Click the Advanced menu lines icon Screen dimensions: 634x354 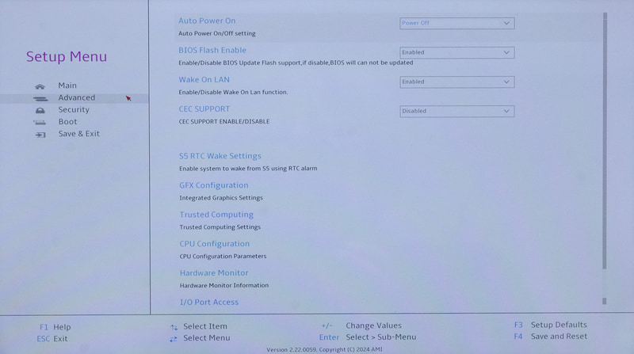click(x=40, y=99)
